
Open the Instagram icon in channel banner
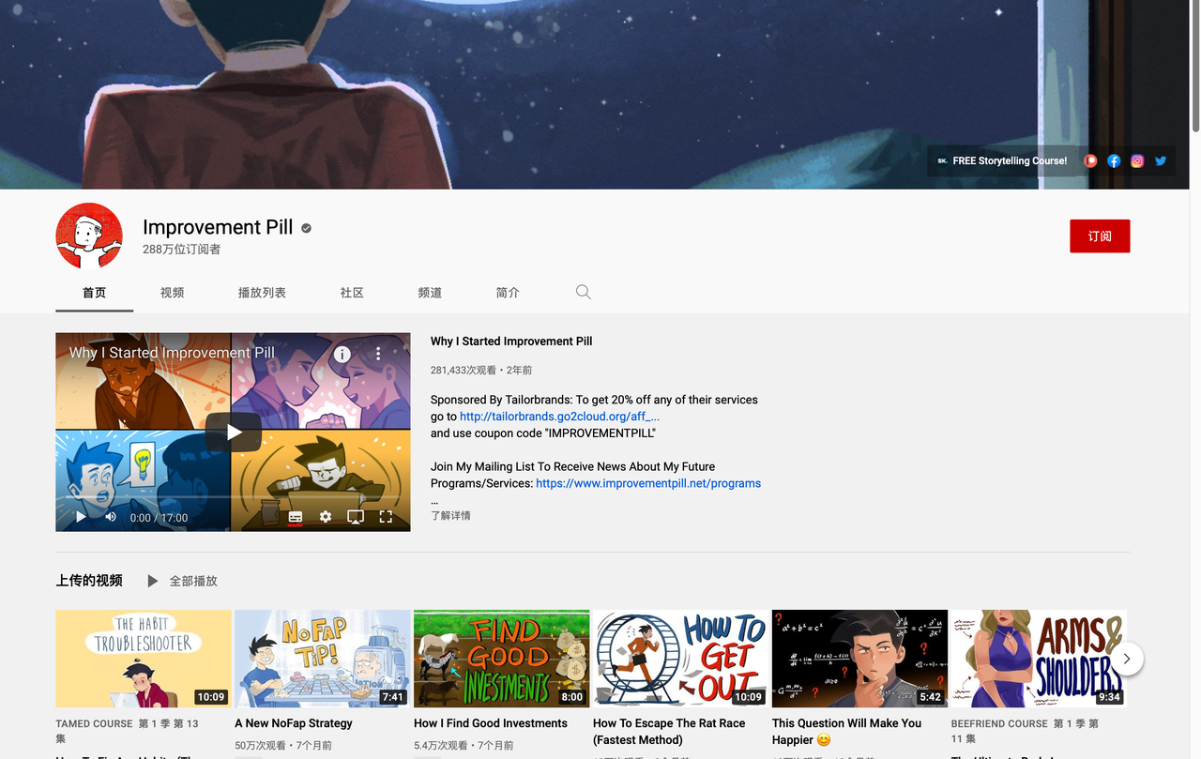point(1137,160)
